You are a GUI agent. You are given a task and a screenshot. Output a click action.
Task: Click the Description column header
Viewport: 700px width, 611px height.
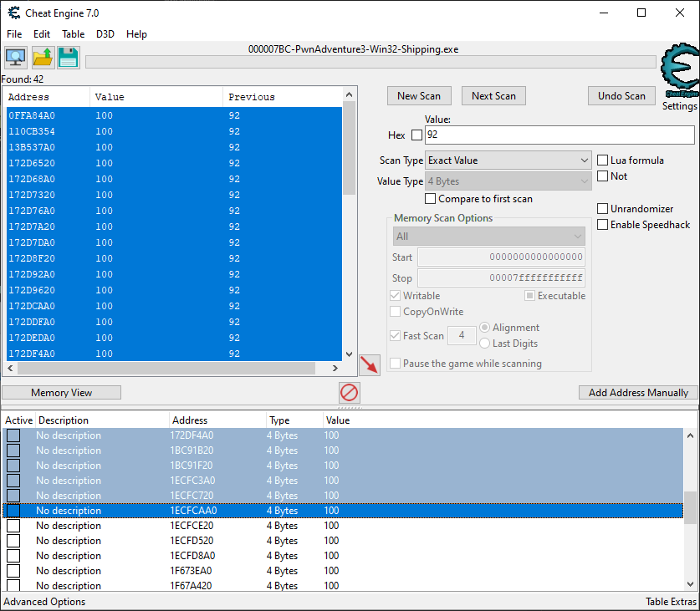[x=102, y=420]
